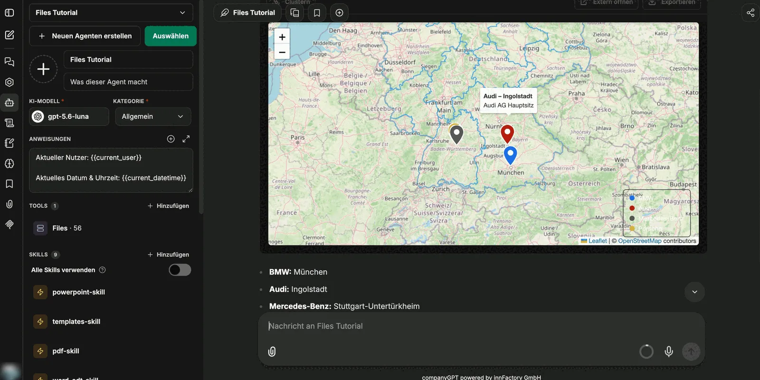Select the Files Tutorial chat tab

coord(248,13)
